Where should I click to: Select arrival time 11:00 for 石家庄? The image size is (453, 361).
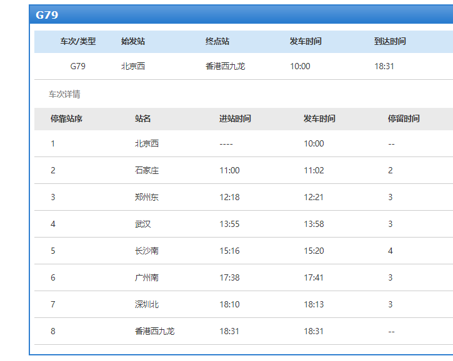coord(229,170)
